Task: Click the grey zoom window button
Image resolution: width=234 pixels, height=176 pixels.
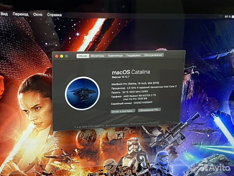Action: pyautogui.click(x=67, y=56)
